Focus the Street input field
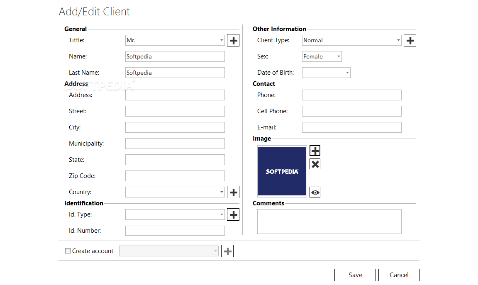Viewport: 478px width, 285px height. point(175,111)
